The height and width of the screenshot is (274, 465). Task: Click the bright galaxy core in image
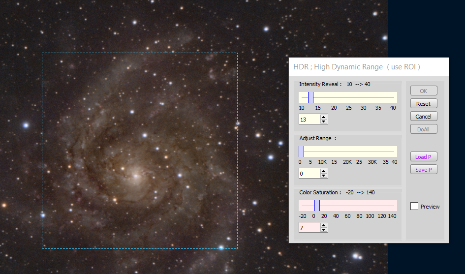point(136,176)
